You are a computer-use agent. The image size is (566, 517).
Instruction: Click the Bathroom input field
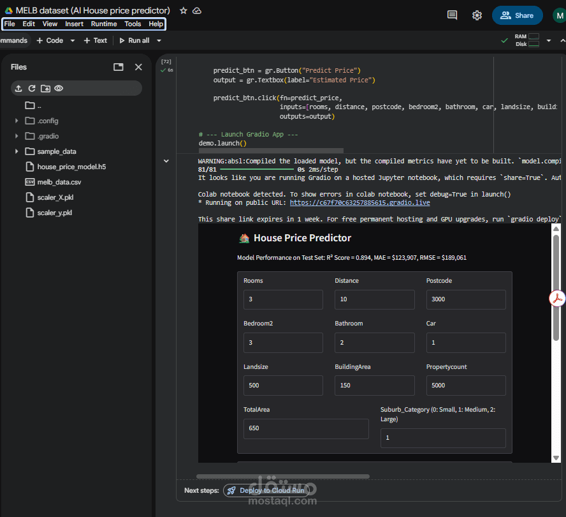pos(374,342)
